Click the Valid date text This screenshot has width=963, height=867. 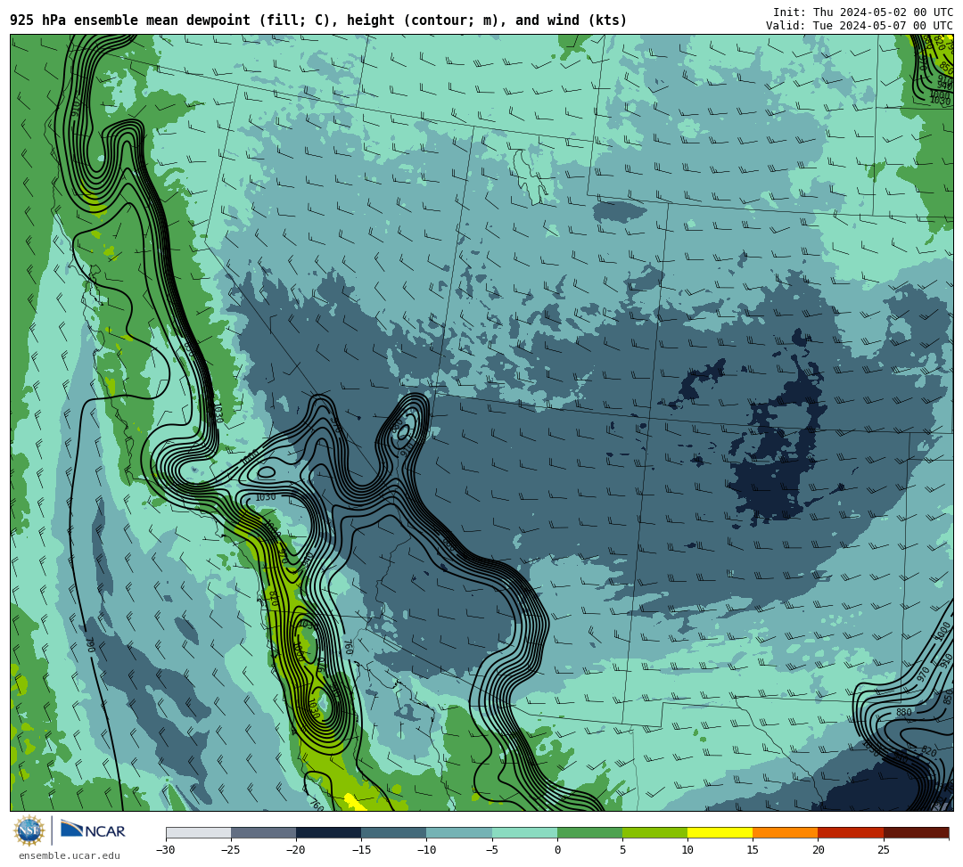coord(860,25)
